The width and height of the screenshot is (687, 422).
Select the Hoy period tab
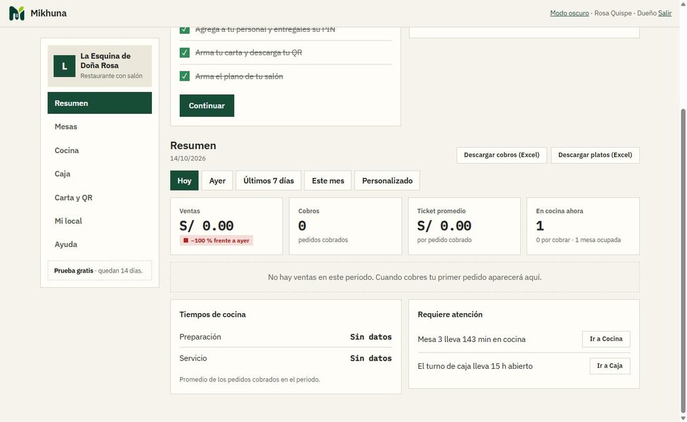point(184,181)
